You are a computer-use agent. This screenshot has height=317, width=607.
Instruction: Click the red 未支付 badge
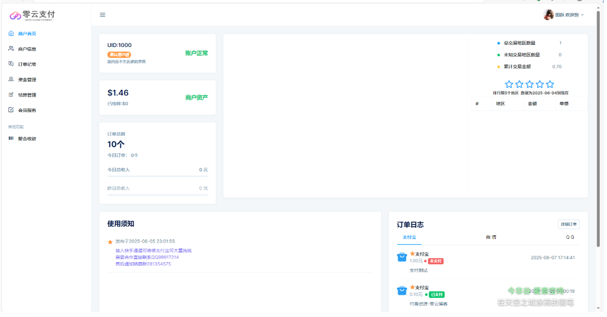(x=435, y=261)
